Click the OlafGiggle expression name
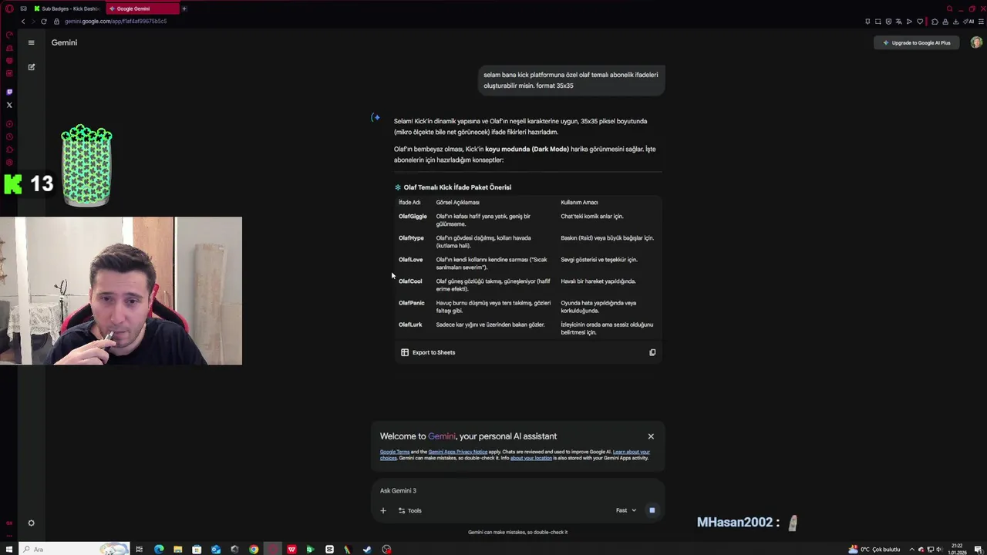Screen dimensions: 987x555 [413, 217]
